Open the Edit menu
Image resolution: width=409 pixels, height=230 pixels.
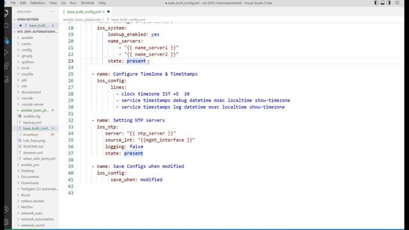tap(23, 3)
